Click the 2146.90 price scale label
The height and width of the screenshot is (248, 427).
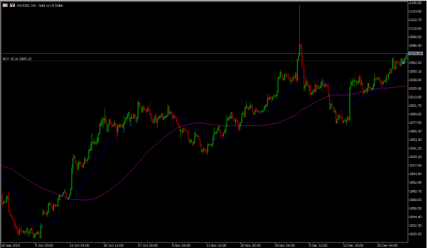tap(415, 3)
